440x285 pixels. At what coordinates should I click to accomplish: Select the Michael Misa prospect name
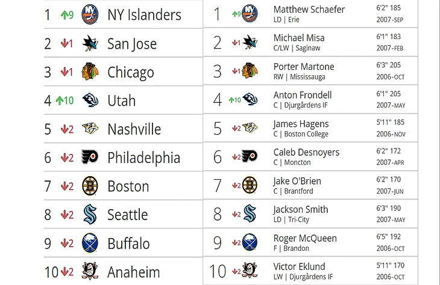coord(299,38)
